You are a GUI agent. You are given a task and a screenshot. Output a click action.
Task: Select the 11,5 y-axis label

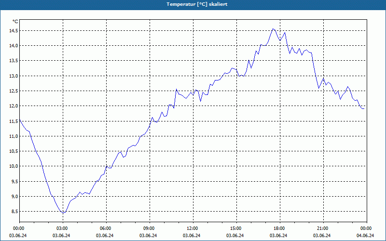coord(14,121)
